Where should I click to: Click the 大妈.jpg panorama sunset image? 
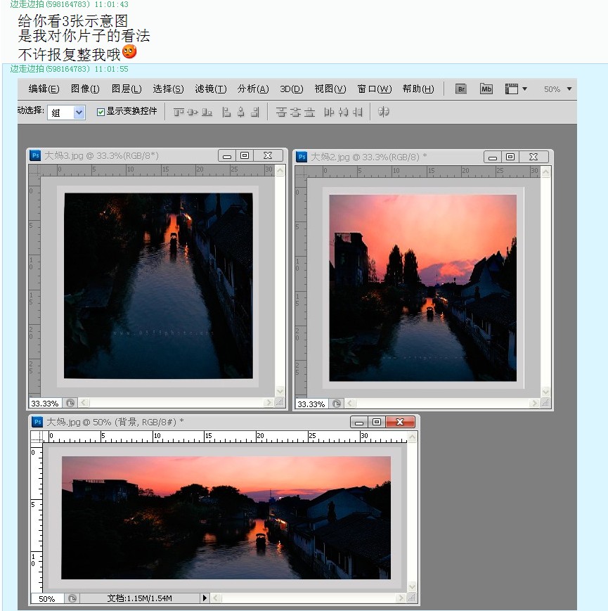point(226,517)
